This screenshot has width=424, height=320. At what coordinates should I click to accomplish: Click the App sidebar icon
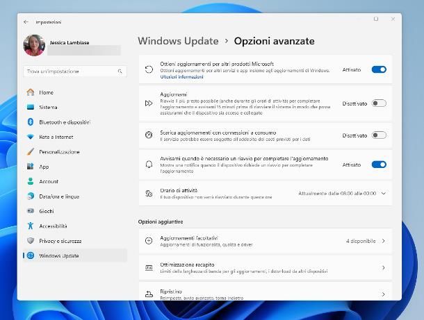31,167
